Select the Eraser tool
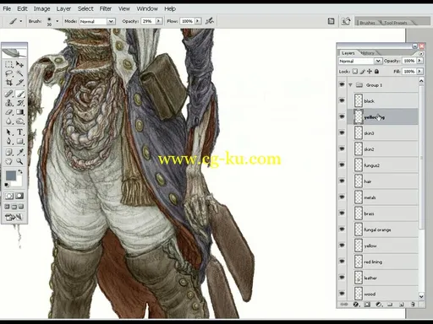433x324 pixels. click(x=9, y=112)
